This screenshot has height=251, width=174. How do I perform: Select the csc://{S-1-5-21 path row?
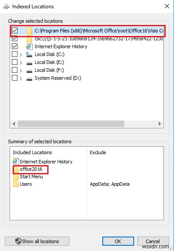point(99,39)
